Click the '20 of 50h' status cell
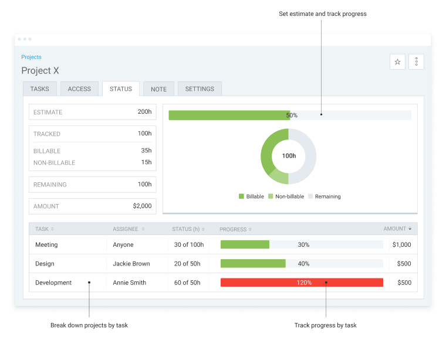Viewport: 446px width, 340px height. [x=187, y=264]
